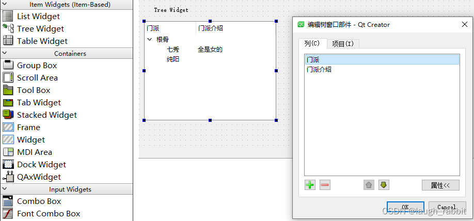
Task: Choose the Combo Box icon
Action: pyautogui.click(x=8, y=201)
